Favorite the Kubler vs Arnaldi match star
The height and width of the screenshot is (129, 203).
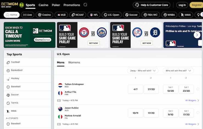[x=198, y=113]
